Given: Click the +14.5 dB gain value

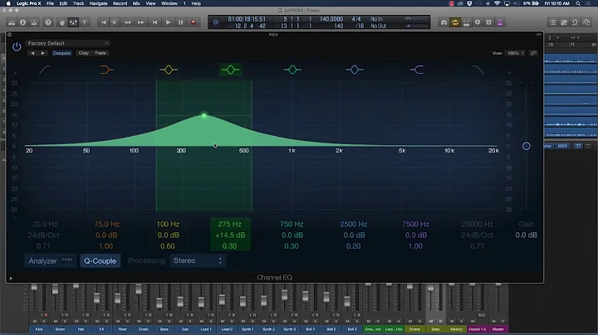Looking at the screenshot, I should [230, 235].
